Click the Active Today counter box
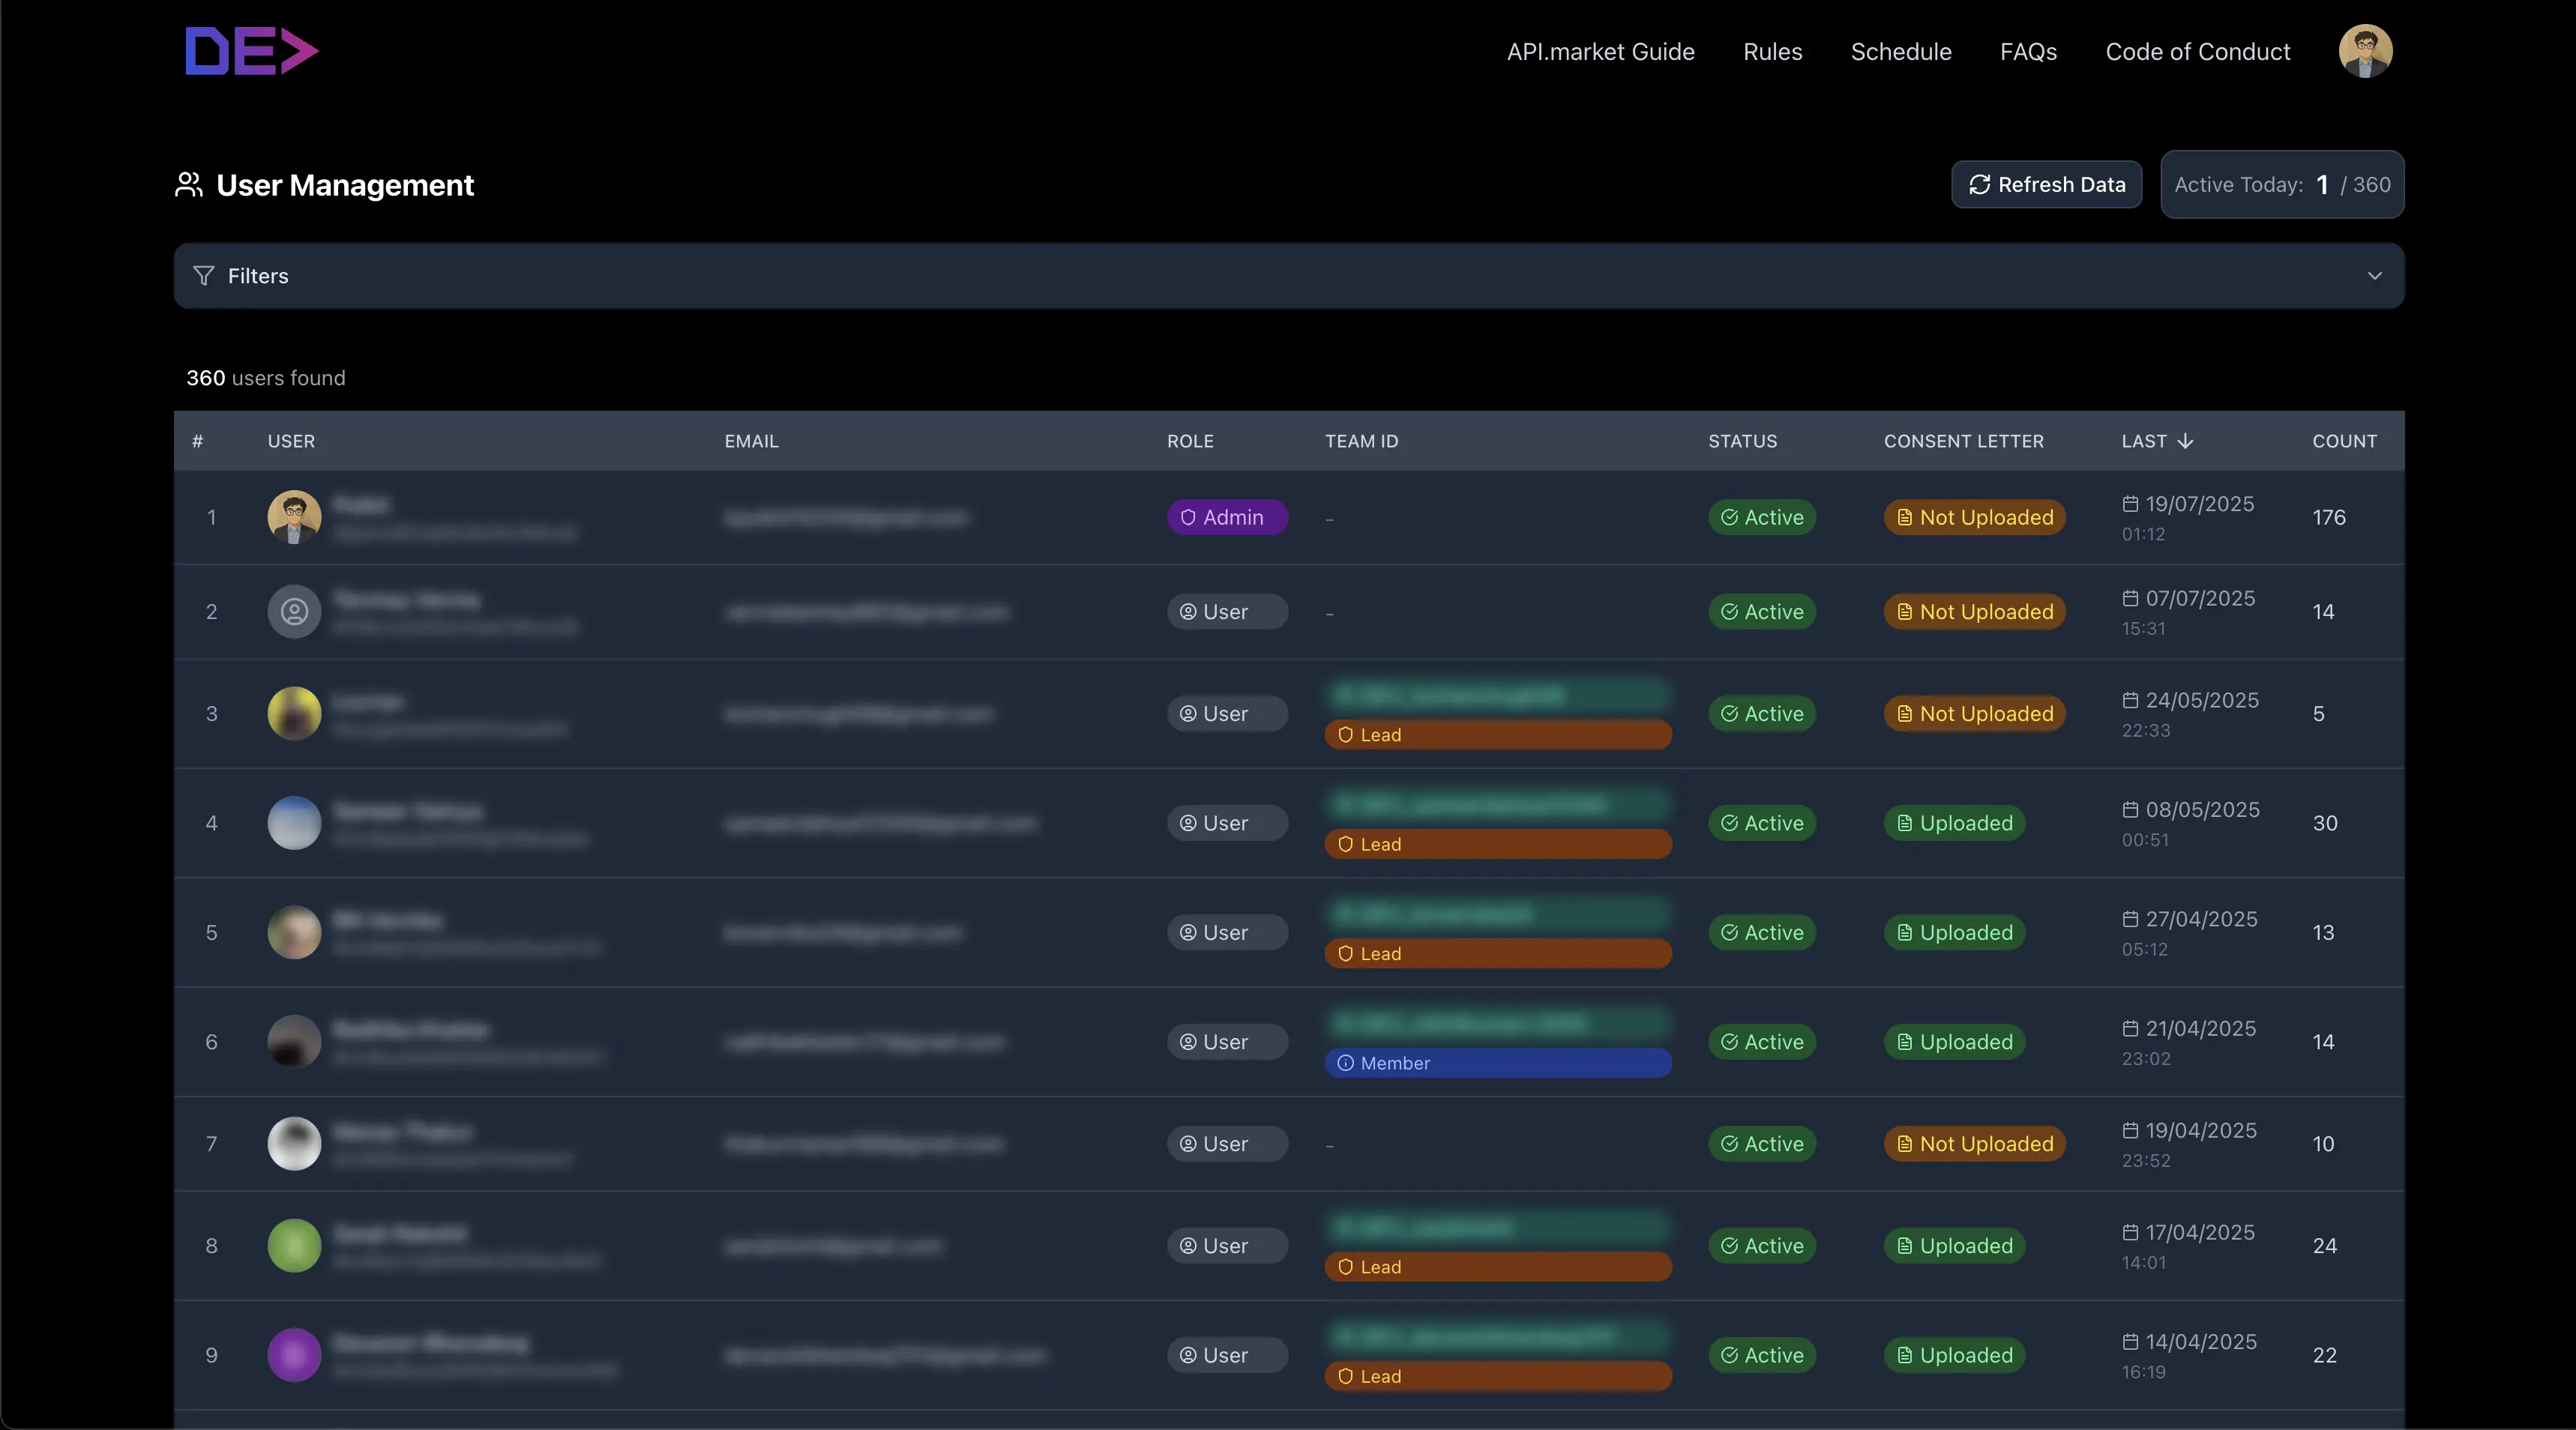2576x1430 pixels. coord(2281,185)
